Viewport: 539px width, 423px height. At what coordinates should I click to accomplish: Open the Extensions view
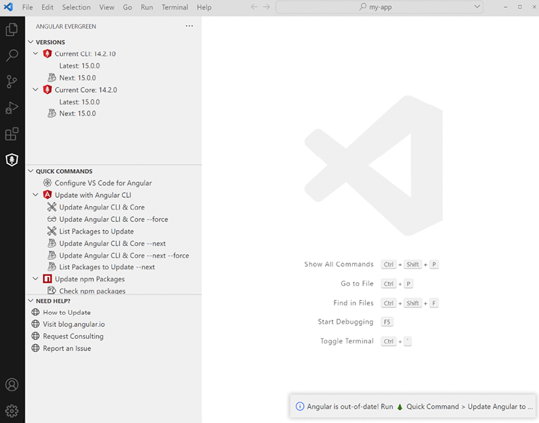[x=12, y=134]
